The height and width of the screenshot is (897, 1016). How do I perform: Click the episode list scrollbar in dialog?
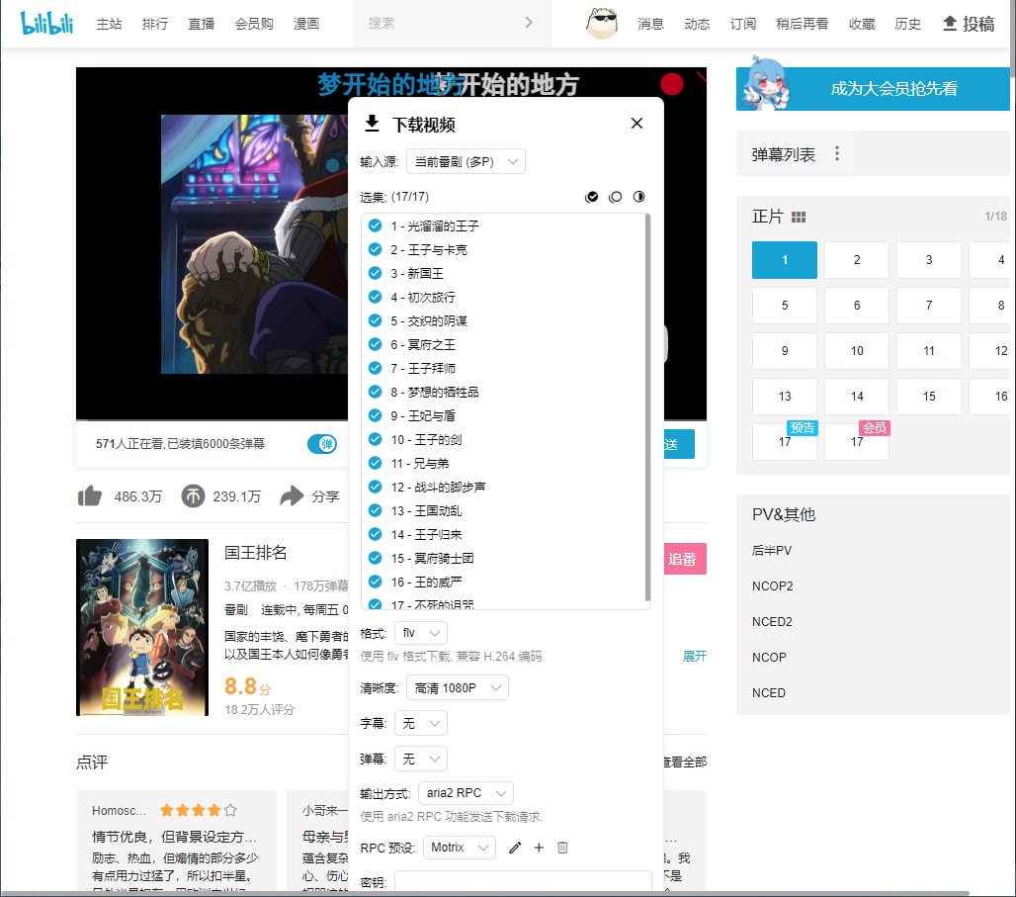point(647,407)
